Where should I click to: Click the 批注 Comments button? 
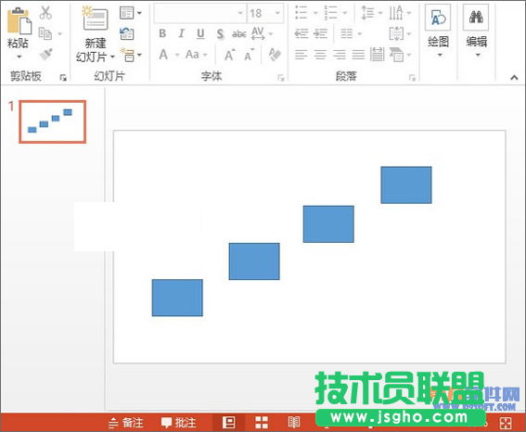(x=178, y=423)
